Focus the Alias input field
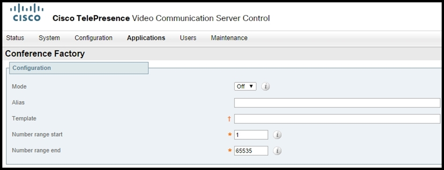The height and width of the screenshot is (170, 444). coord(337,103)
